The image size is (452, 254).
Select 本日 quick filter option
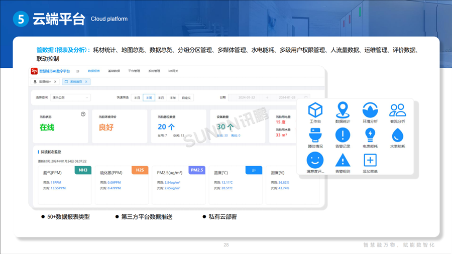coord(137,98)
